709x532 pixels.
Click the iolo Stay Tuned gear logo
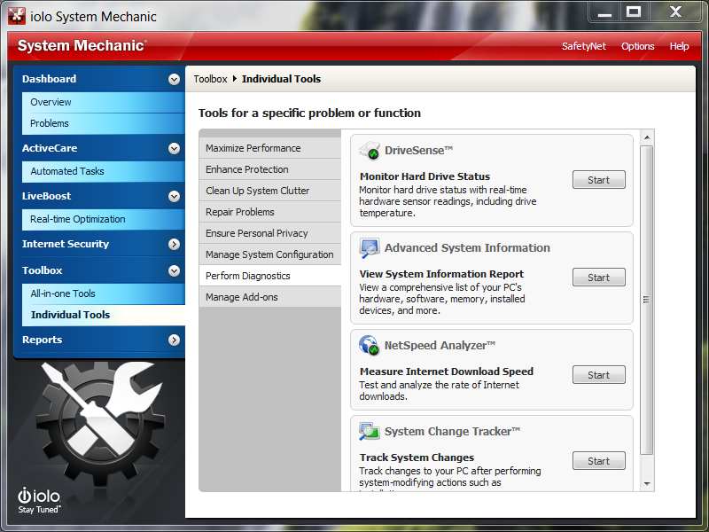[38, 499]
